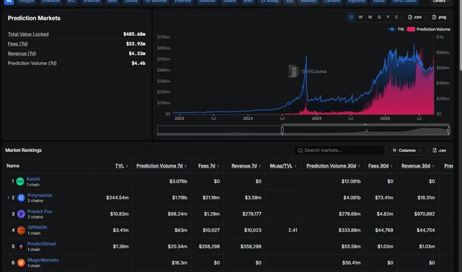Focus the Search markets input field
The width and height of the screenshot is (462, 272).
tap(339, 151)
